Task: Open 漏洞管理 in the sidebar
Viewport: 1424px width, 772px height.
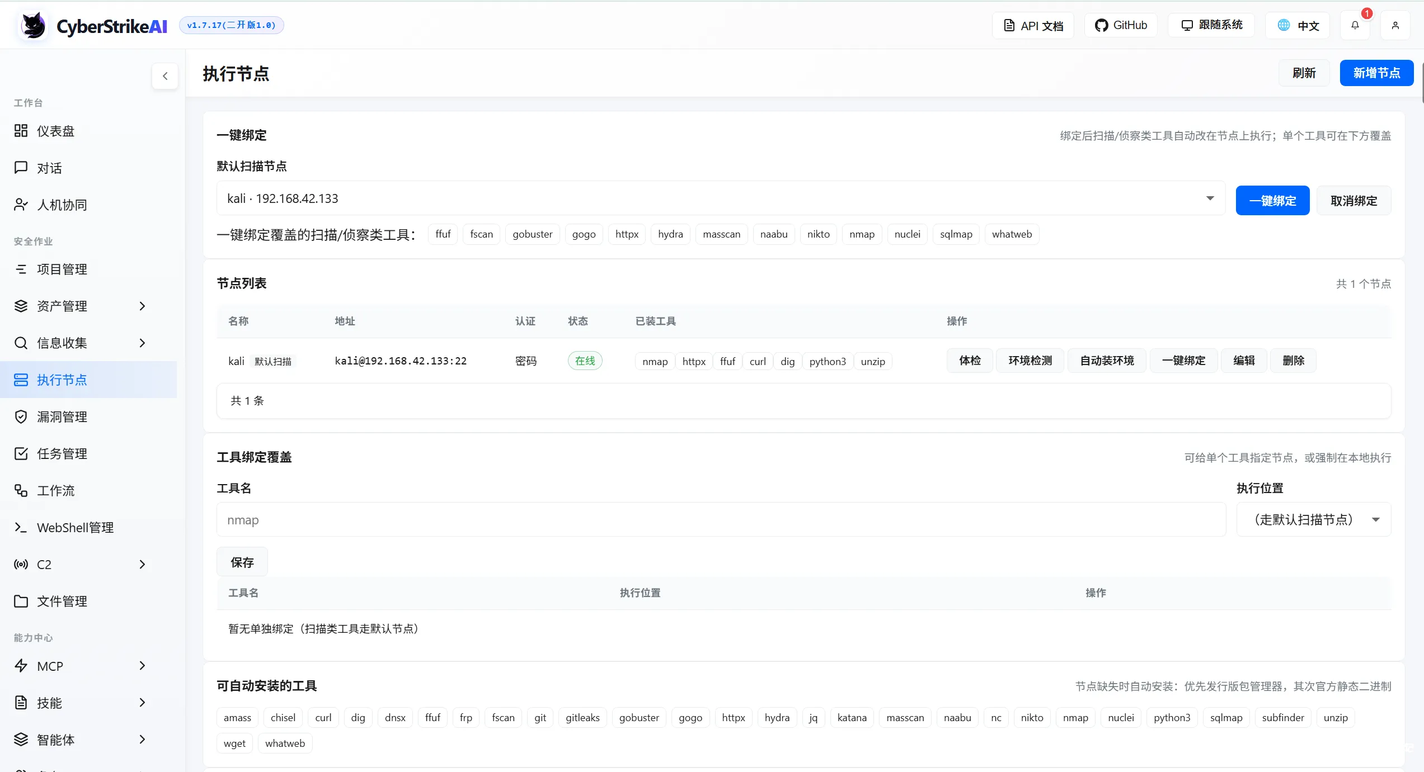Action: coord(88,417)
